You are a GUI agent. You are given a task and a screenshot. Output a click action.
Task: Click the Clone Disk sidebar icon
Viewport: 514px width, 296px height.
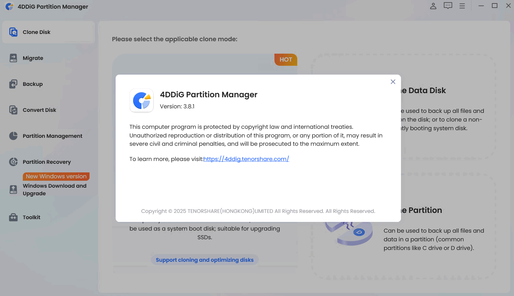pyautogui.click(x=13, y=32)
